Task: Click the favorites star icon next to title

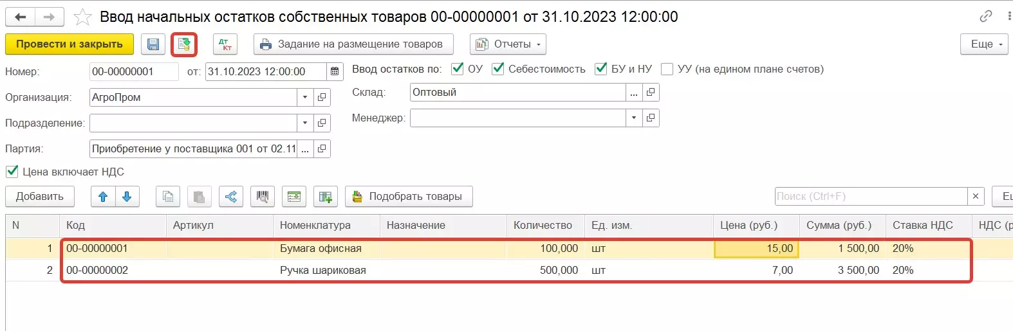Action: point(82,17)
